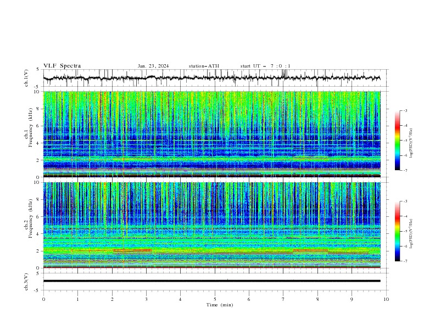This screenshot has width=435, height=336.
Task: Click time axis tick label "5"
Action: [x=215, y=299]
